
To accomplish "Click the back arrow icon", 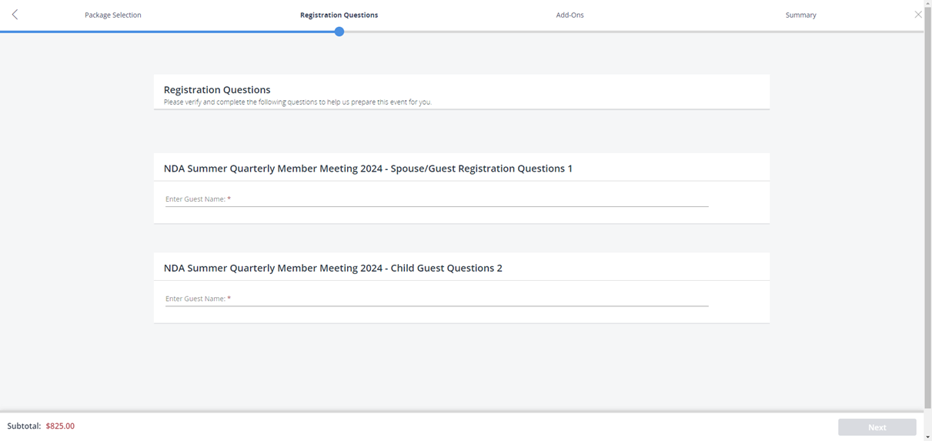I will coord(15,15).
